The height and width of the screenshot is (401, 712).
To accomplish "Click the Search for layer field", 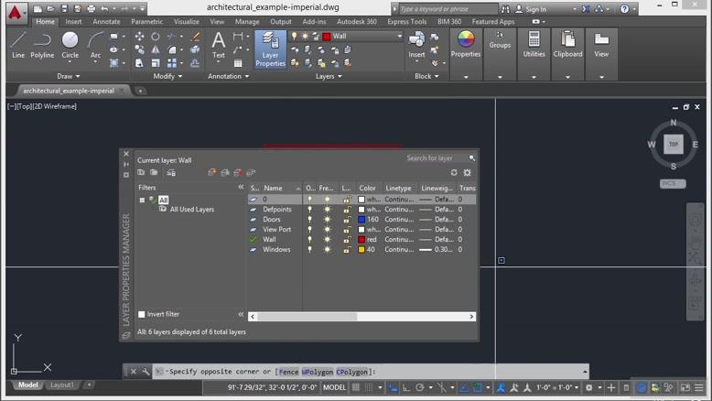I will [x=435, y=158].
